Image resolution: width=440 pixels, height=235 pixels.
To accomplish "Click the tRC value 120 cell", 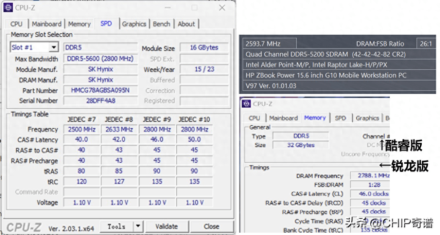I will coord(82,181).
